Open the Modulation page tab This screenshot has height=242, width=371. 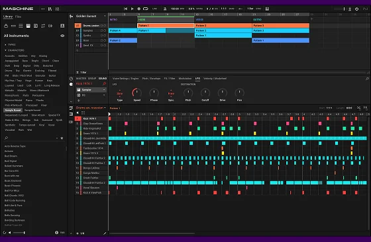185,79
